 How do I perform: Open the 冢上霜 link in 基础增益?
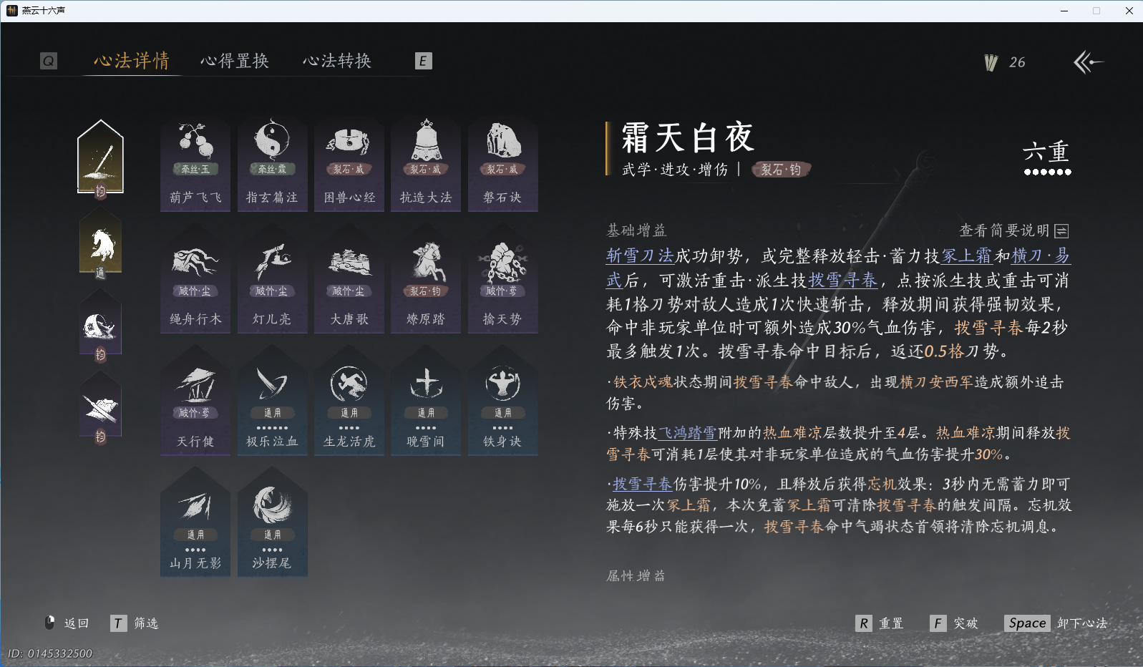pos(968,255)
